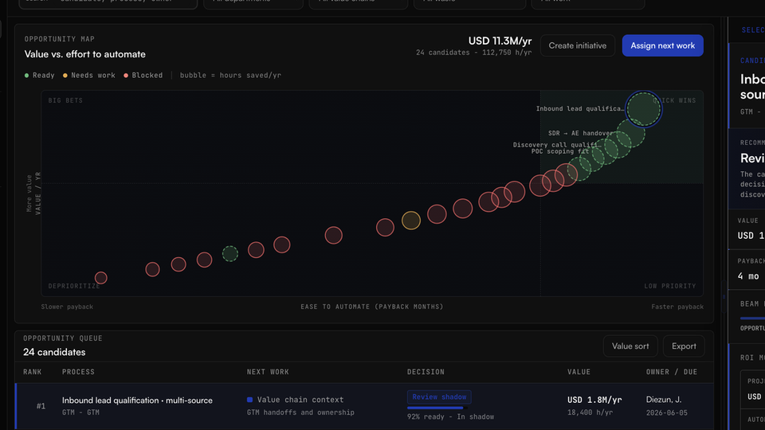
Task: Click the '24 candidates' queue heading
Action: coord(54,352)
